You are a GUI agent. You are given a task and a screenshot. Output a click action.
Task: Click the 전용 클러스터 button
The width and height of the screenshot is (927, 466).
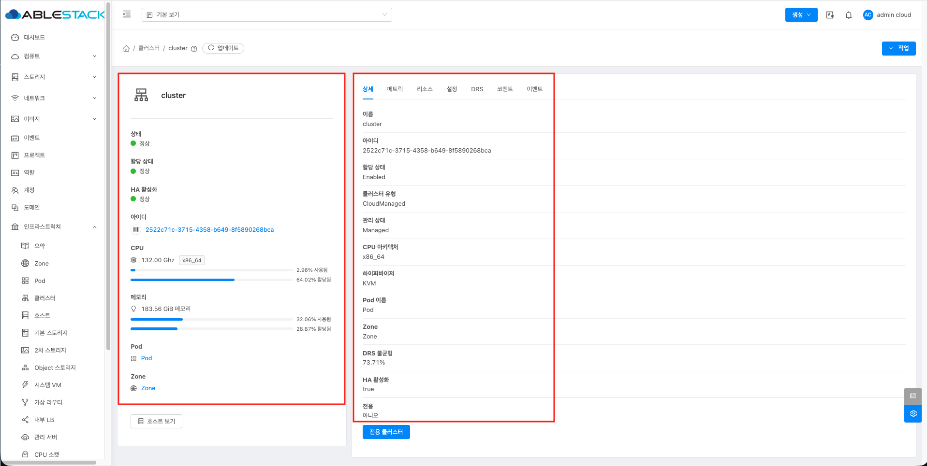pyautogui.click(x=386, y=432)
